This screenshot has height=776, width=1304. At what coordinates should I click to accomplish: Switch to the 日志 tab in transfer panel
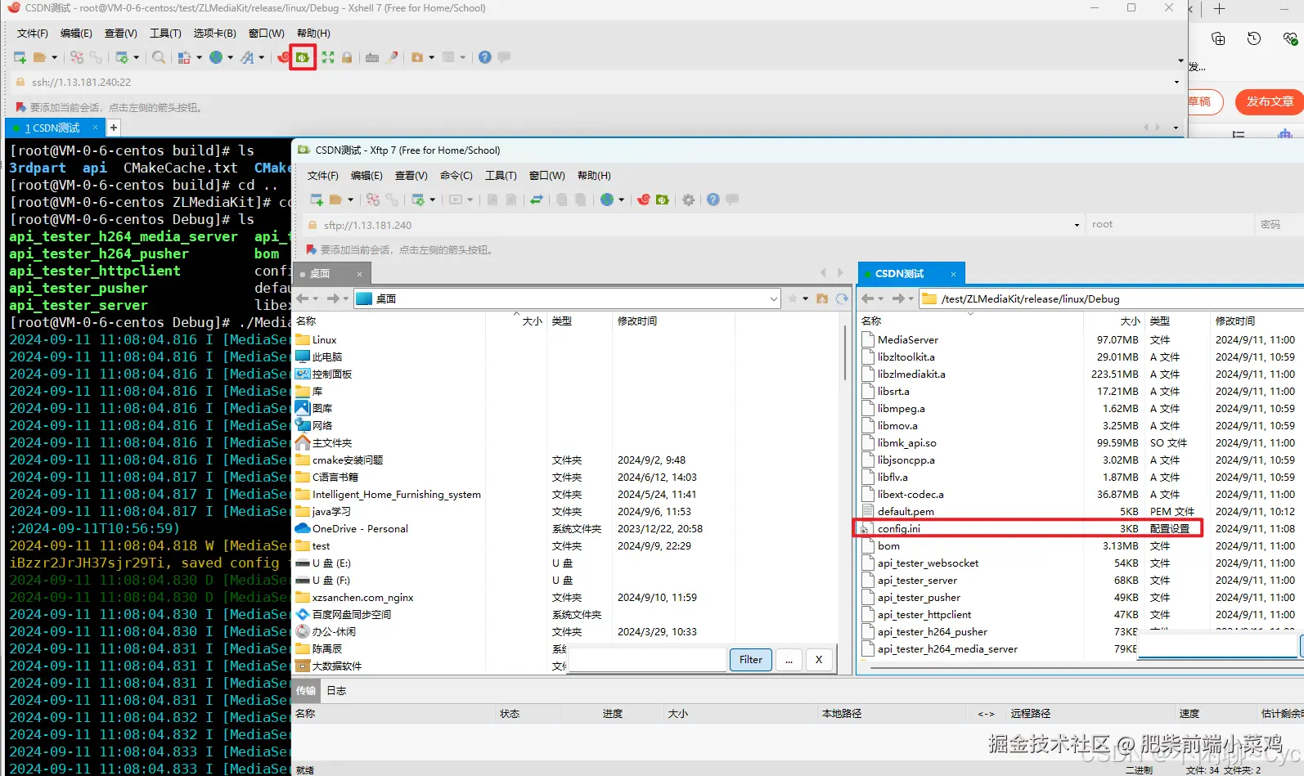pos(336,691)
